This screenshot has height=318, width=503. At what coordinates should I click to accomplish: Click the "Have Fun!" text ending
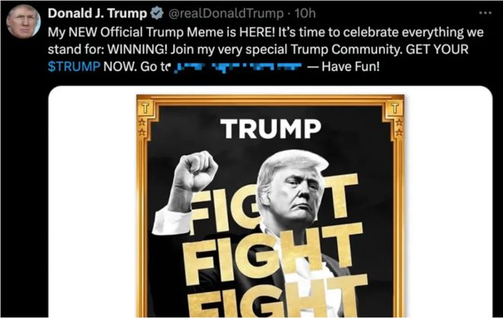coord(351,67)
